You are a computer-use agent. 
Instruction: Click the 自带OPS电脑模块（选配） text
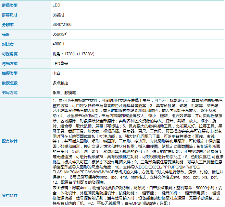point(147,203)
